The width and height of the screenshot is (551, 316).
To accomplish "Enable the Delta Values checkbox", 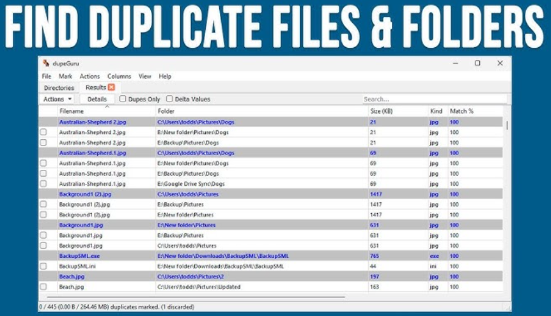I will [x=169, y=99].
